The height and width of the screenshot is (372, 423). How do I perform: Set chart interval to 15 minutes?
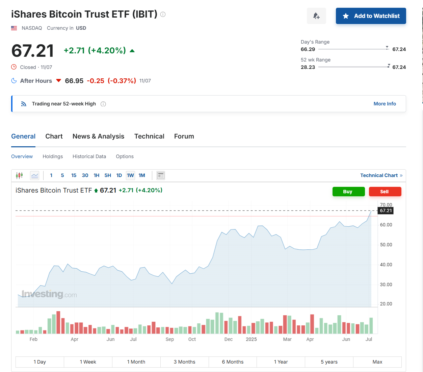(74, 175)
